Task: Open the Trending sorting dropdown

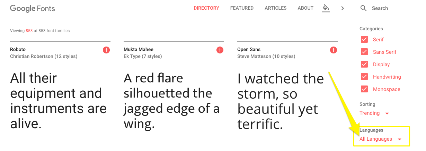Action: click(x=375, y=113)
